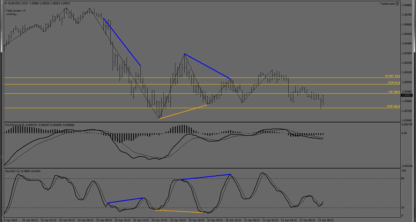Select the XOP 161.0 level label

[x=393, y=106]
